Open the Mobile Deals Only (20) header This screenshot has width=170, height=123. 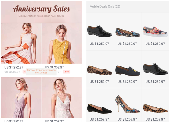[128, 7]
